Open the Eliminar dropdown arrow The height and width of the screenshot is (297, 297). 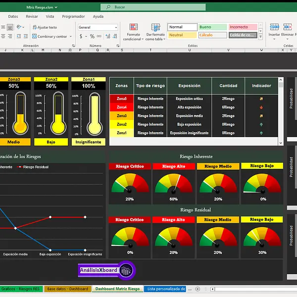[287, 39]
